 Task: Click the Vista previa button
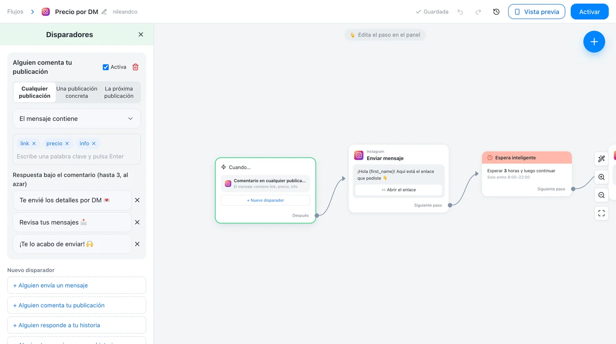coord(537,12)
